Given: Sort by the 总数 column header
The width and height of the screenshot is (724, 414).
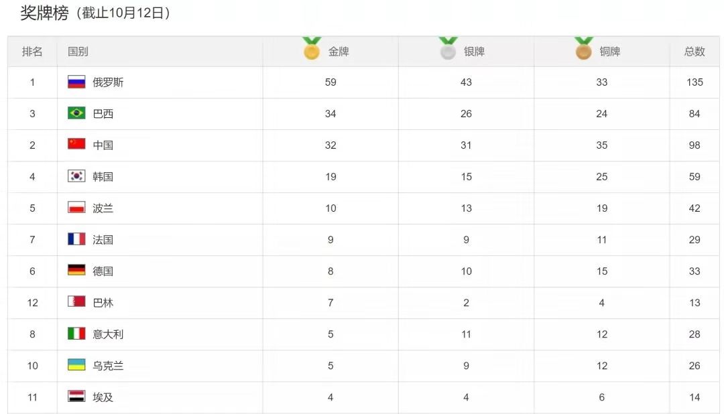Looking at the screenshot, I should click(695, 51).
